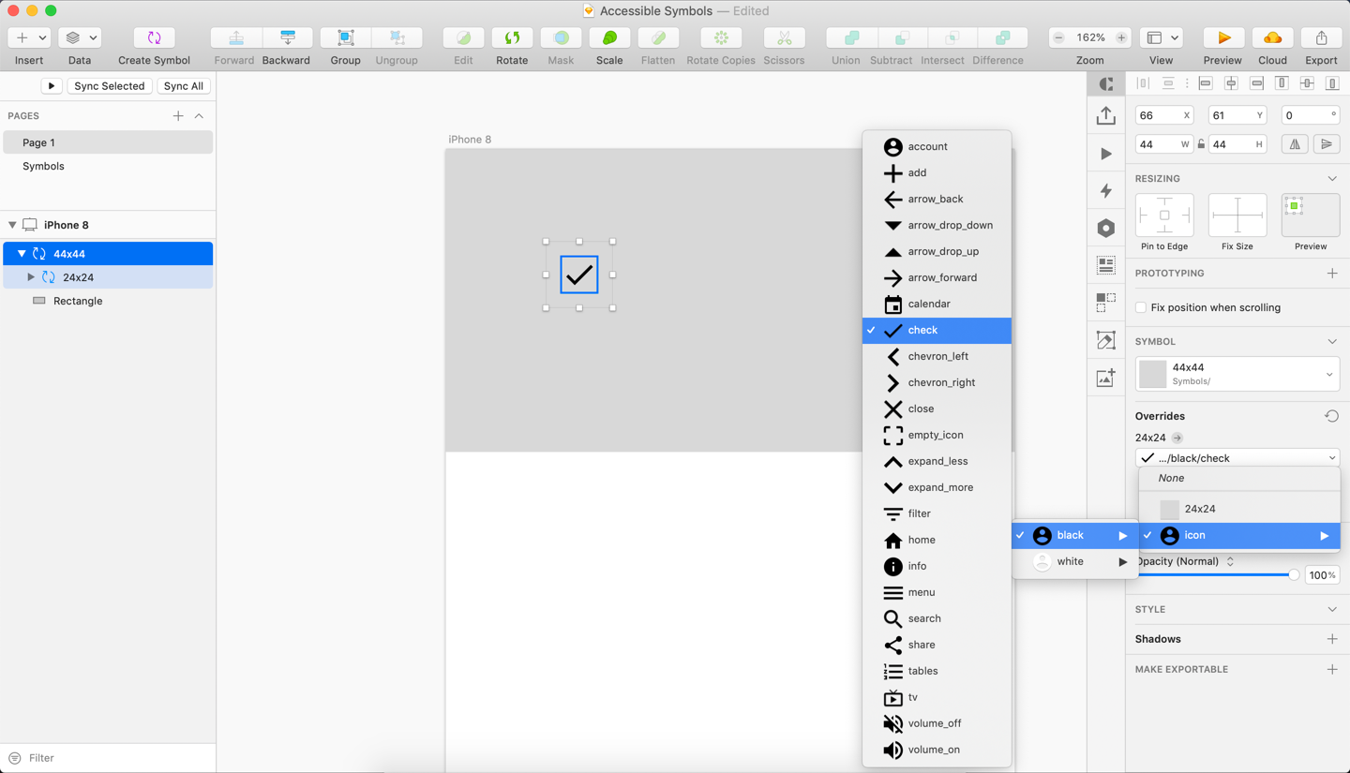Choose the arrow_back icon from the list
Viewport: 1350px width, 773px height.
[x=937, y=199]
